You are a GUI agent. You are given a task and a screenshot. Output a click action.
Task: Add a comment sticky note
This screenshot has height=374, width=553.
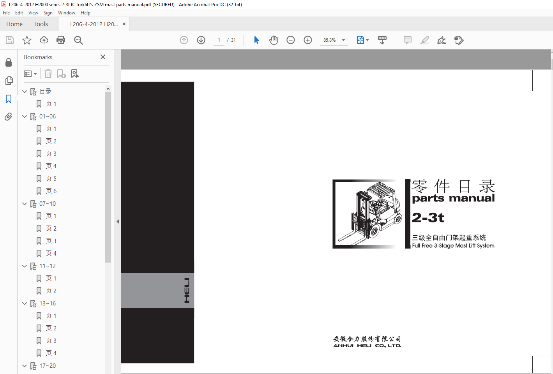pyautogui.click(x=408, y=40)
